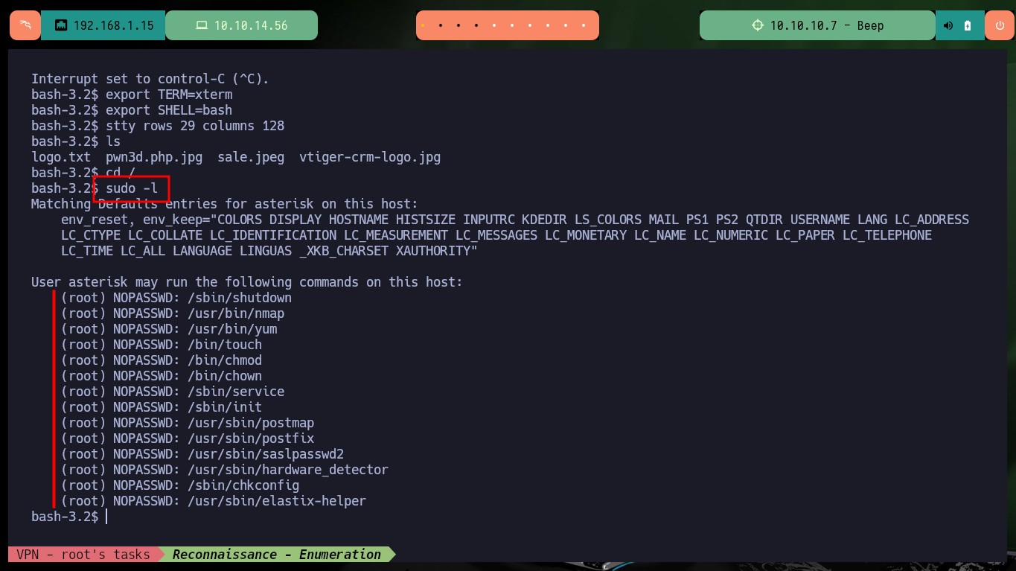Click the 'sudo -l' command text

click(132, 188)
